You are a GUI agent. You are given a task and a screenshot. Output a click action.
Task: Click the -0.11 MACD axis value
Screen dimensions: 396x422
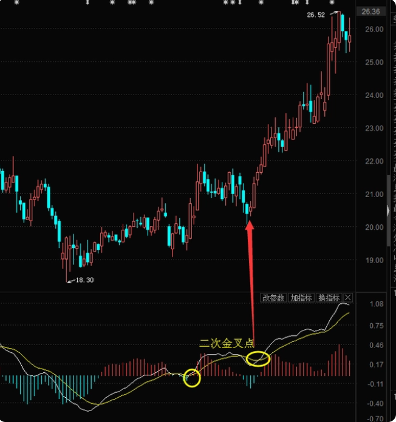point(375,384)
